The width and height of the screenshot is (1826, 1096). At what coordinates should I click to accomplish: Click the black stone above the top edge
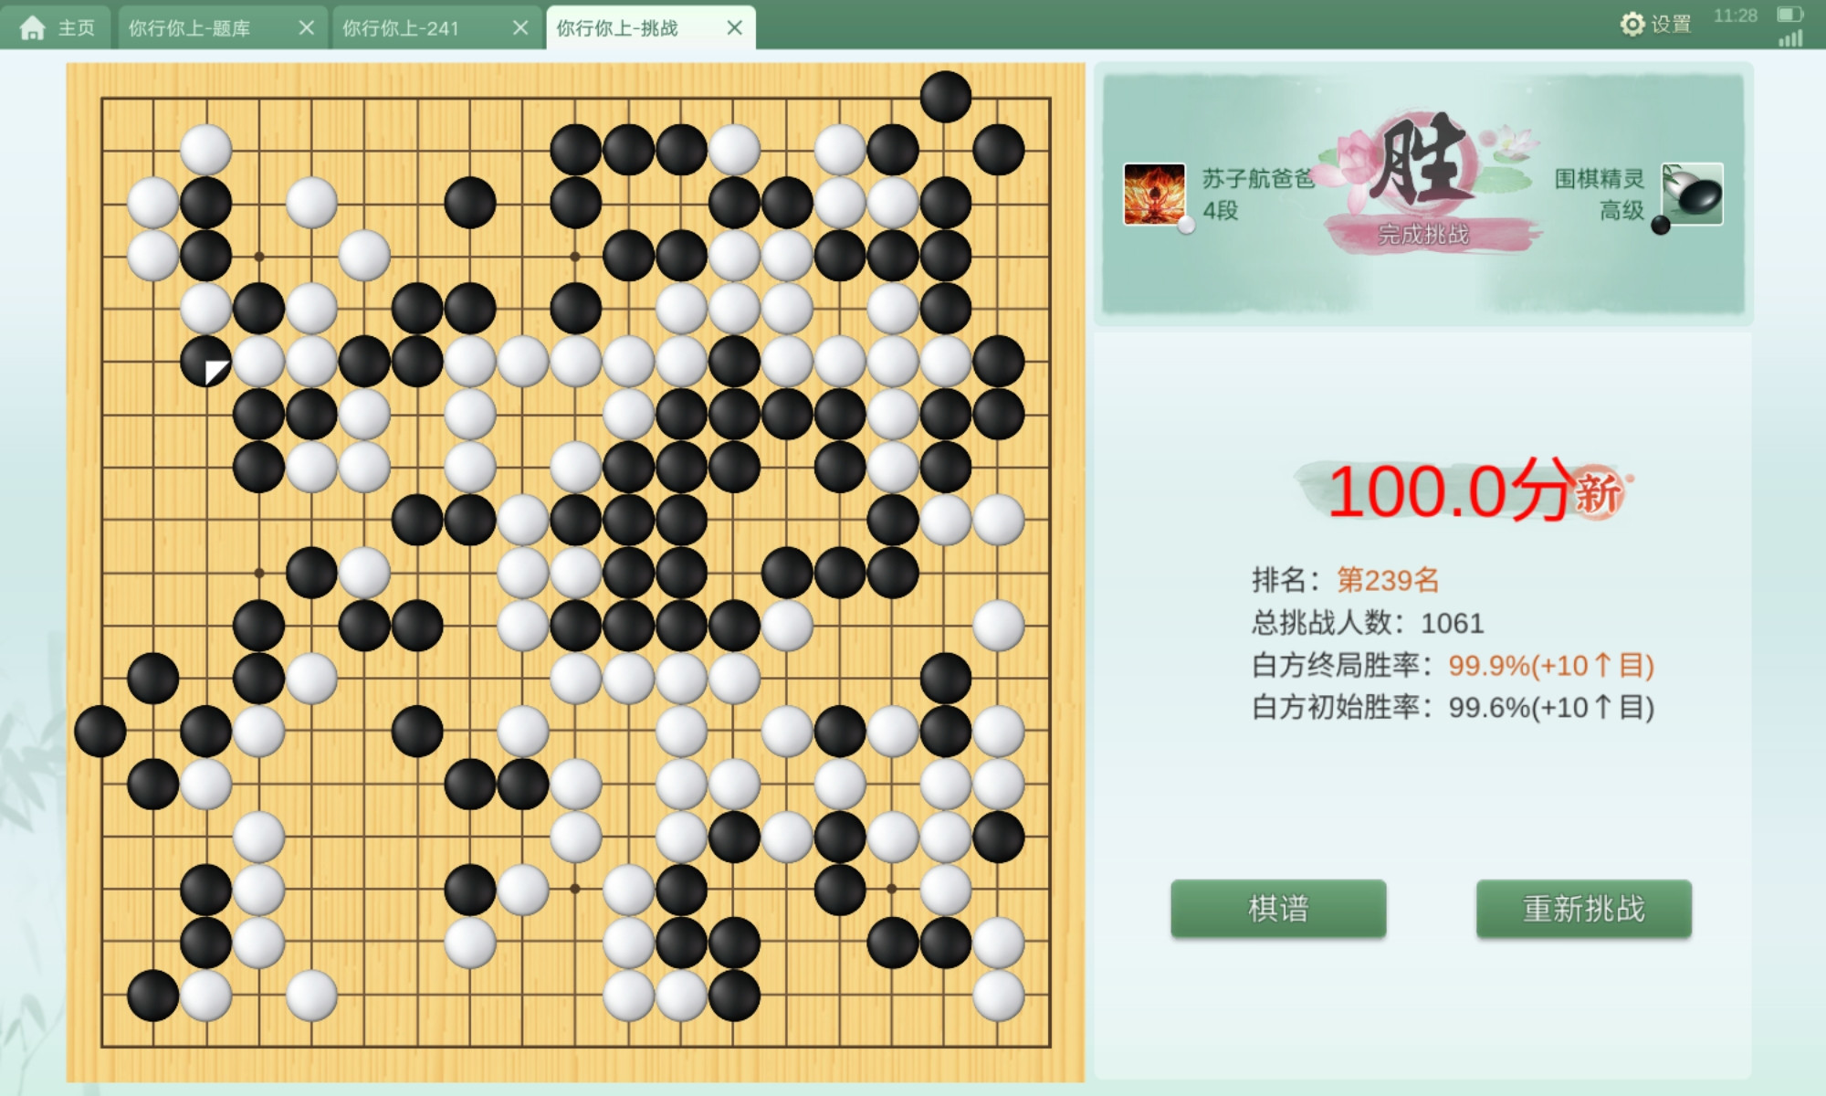[x=945, y=97]
